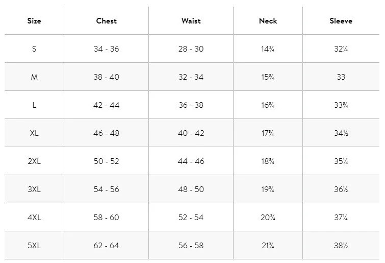Select the XL size row label

[x=34, y=133]
